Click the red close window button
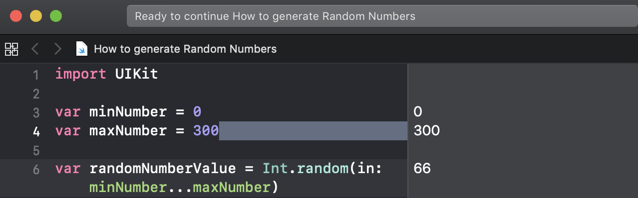 point(16,16)
